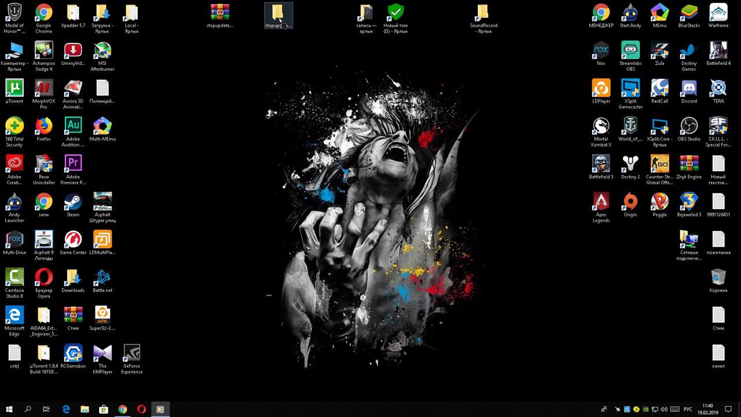Open the touch keyboard tray icon
The image size is (741, 417).
click(x=674, y=409)
